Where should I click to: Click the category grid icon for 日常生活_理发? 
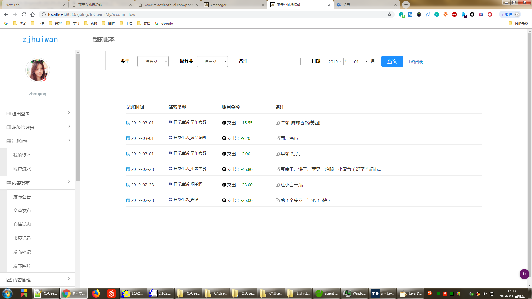[x=171, y=200]
